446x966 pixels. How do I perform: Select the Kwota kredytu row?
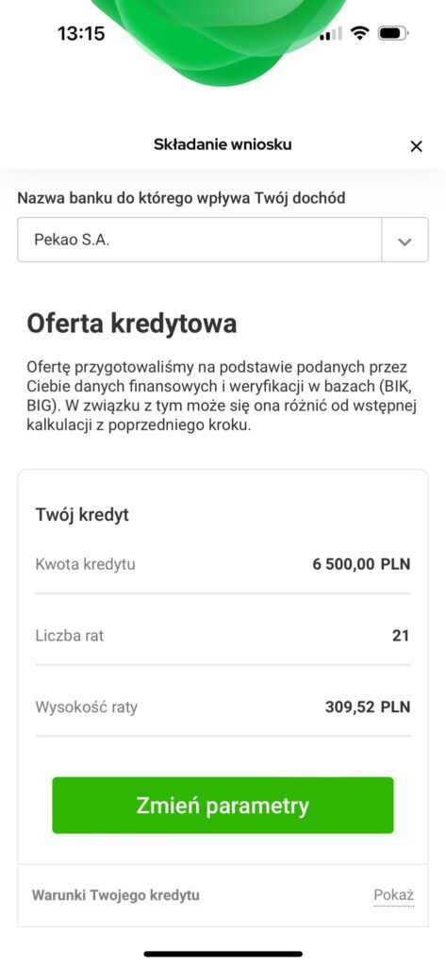point(223,564)
